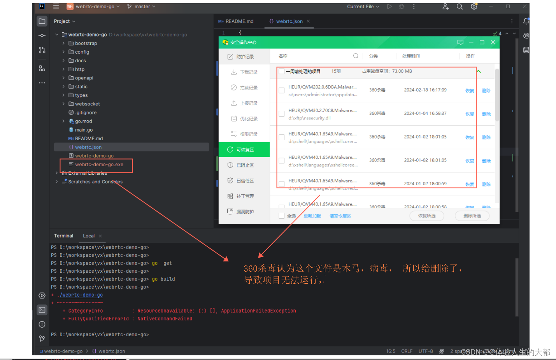Click the 360 list vertical scrollbar

click(497, 95)
